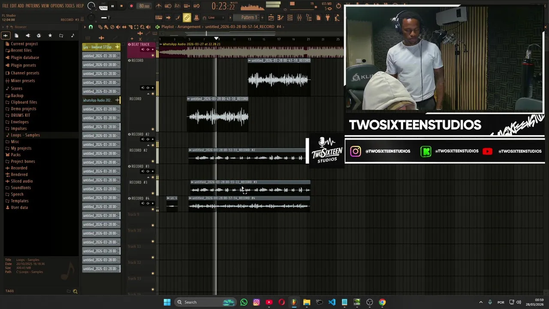Viewport: 549px width, 309px height.
Task: Open the Windows Start menu
Action: pos(167,302)
